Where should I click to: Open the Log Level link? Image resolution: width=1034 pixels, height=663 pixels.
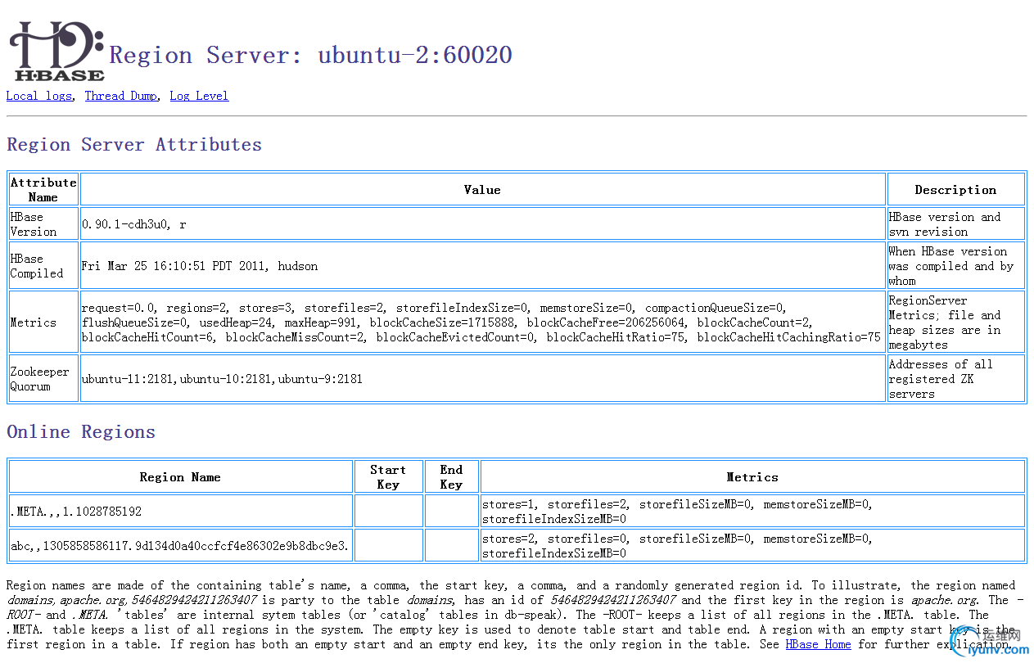click(199, 96)
